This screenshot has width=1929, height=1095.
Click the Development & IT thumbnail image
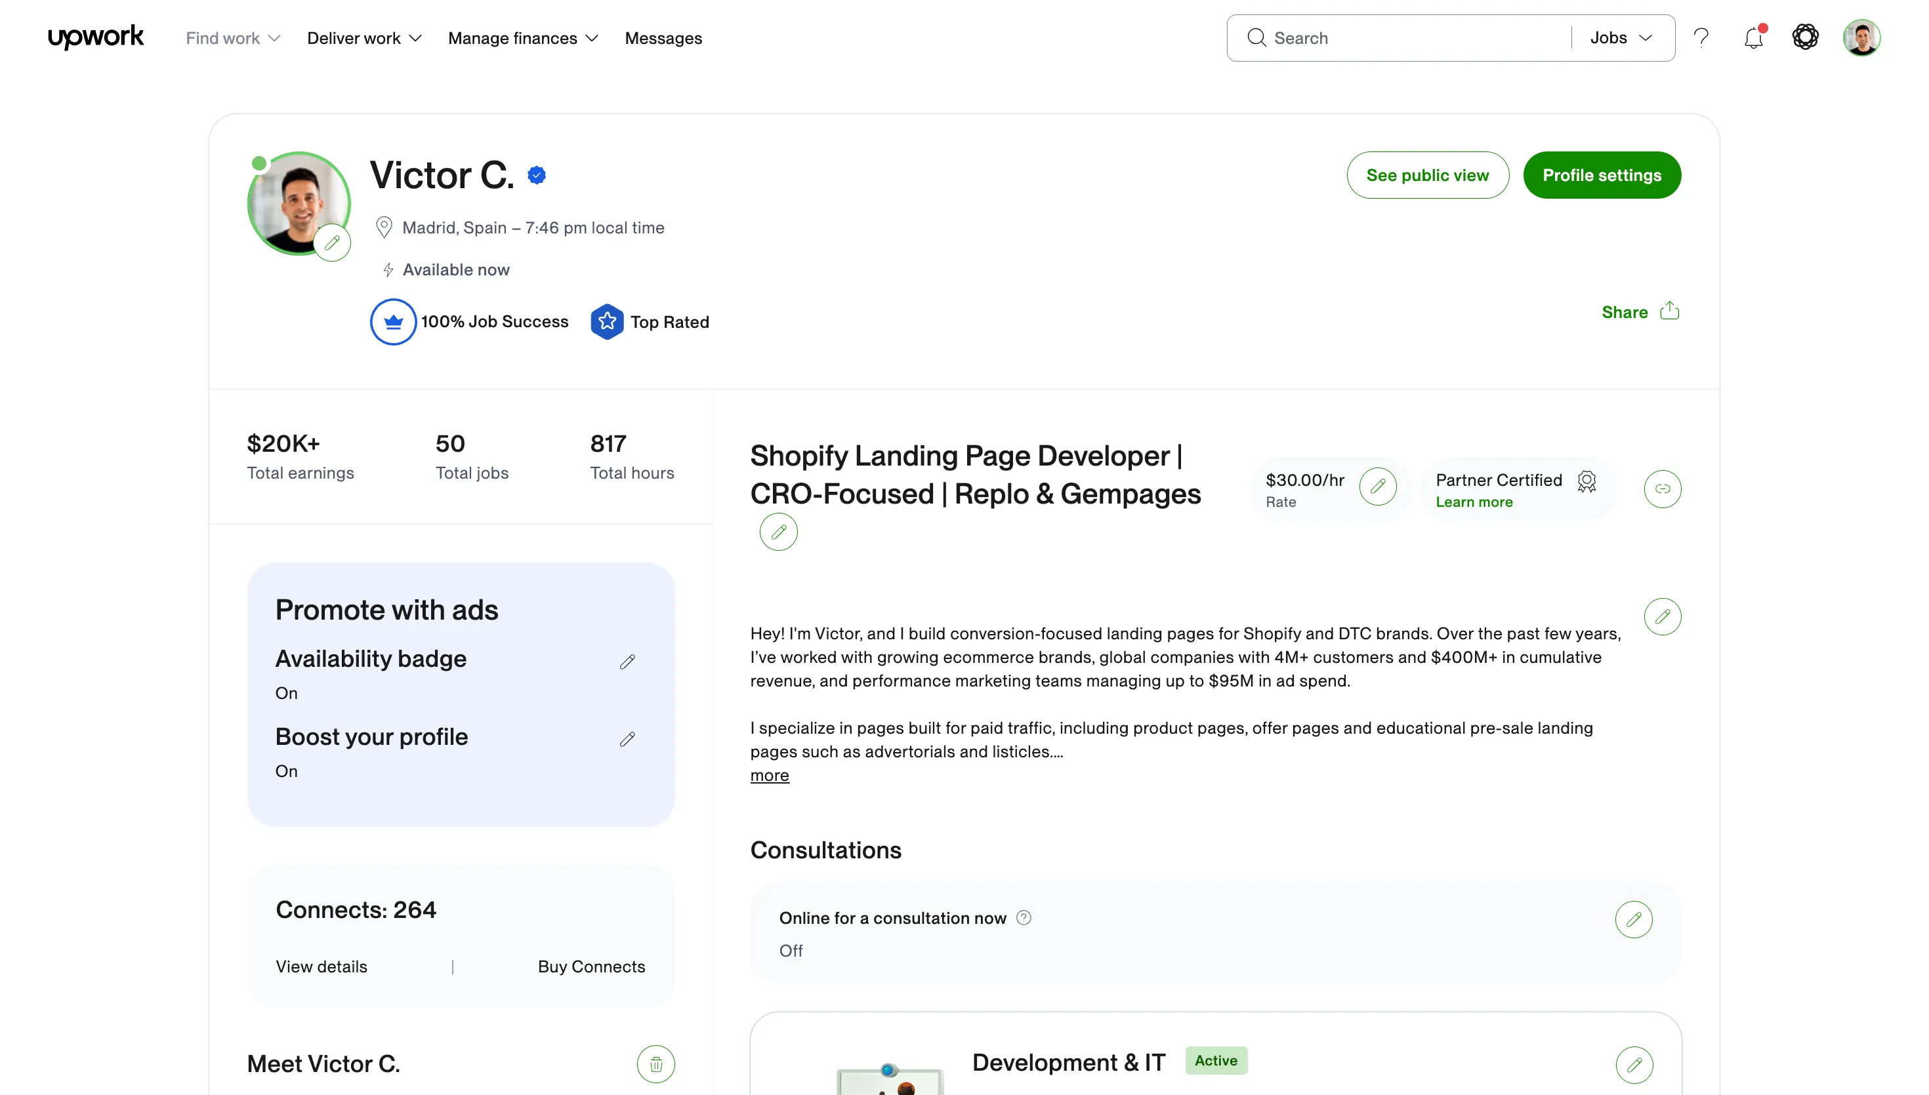point(891,1080)
